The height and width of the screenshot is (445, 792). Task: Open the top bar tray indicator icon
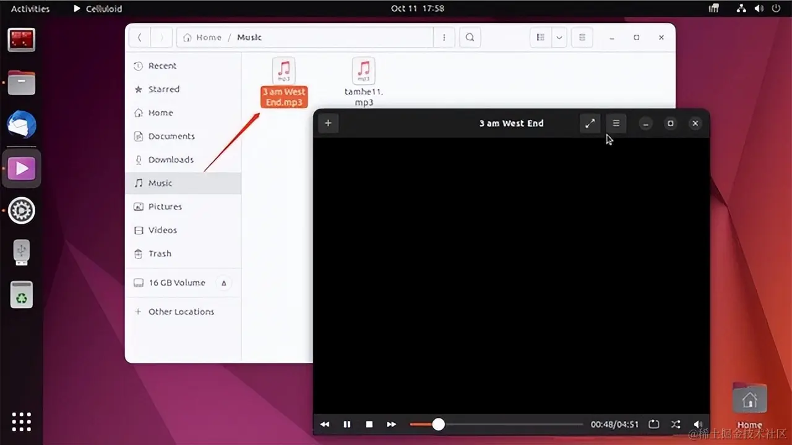(714, 9)
